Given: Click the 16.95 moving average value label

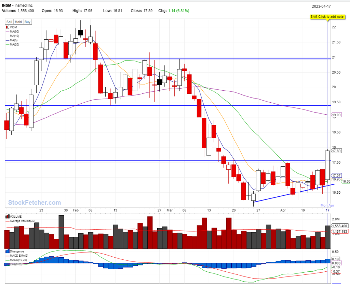Looking at the screenshot, I should (336, 179).
